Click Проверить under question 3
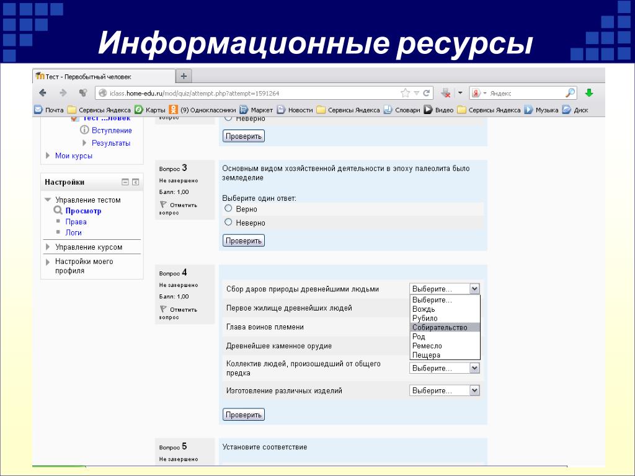Screen dimensions: 635x476 tap(243, 240)
